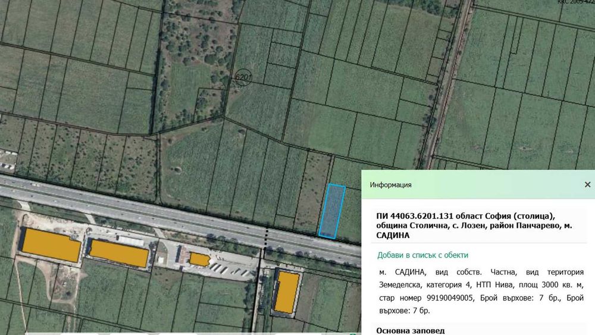Click 'стар номер 99190049005' text
The image size is (595, 335).
tap(426, 298)
